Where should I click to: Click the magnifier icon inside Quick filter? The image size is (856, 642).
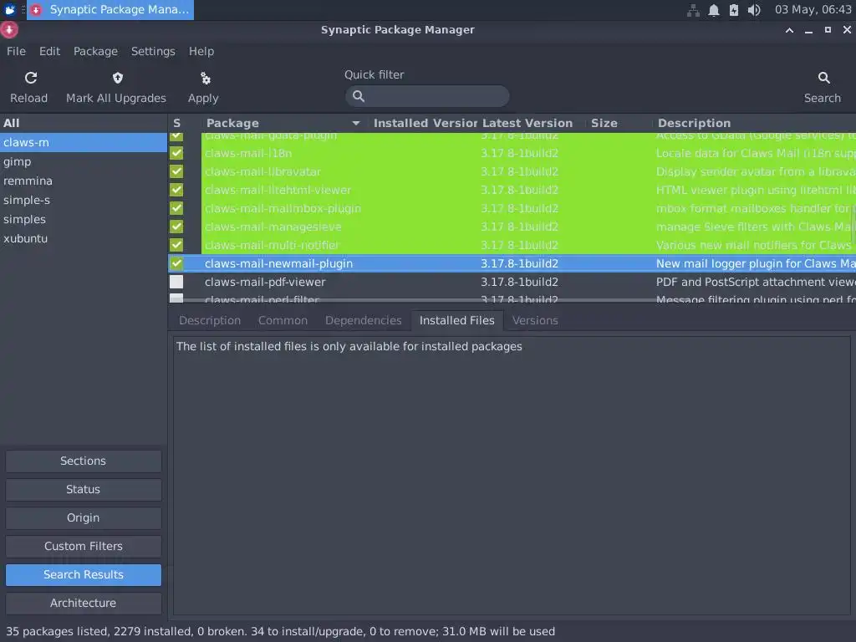click(x=359, y=96)
